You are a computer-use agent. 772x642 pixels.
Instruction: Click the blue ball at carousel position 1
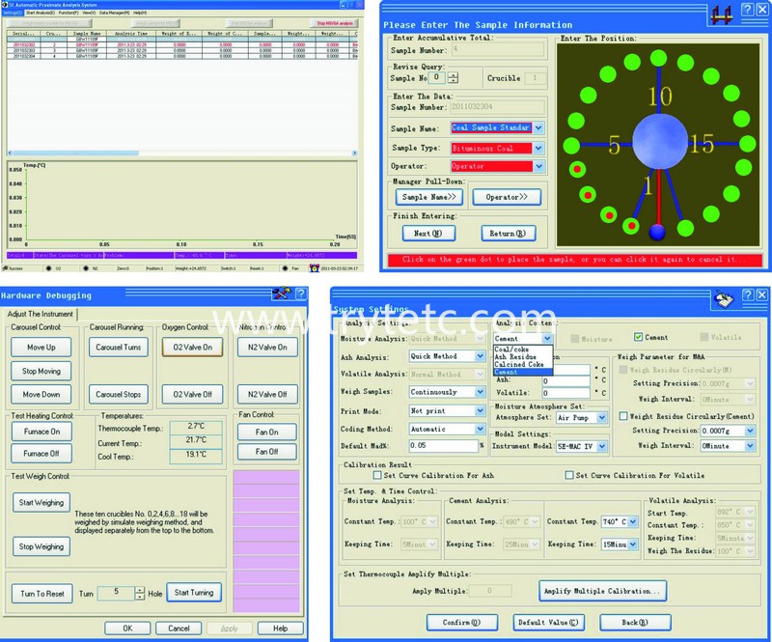point(657,233)
